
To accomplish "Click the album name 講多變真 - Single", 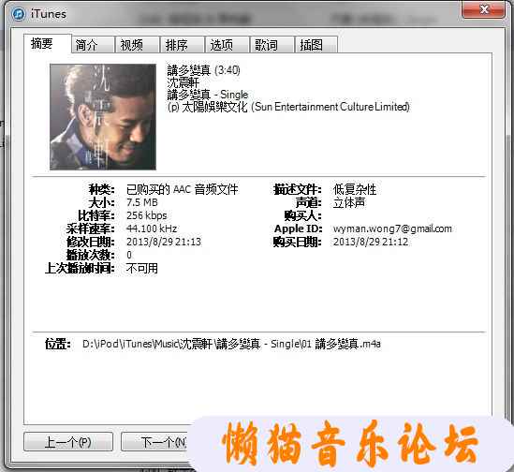I will 208,95.
